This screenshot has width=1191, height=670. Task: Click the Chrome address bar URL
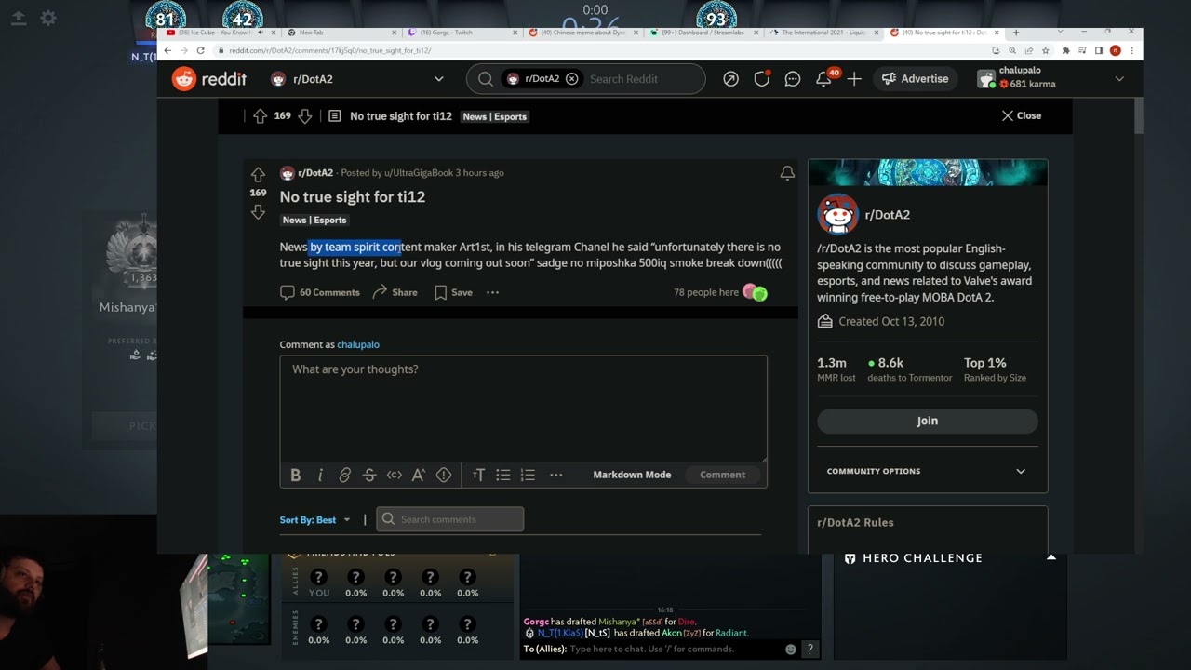click(x=329, y=50)
